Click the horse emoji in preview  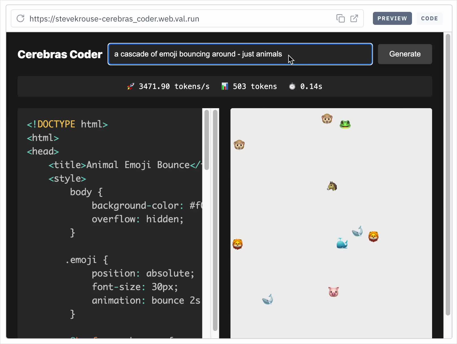click(x=332, y=186)
